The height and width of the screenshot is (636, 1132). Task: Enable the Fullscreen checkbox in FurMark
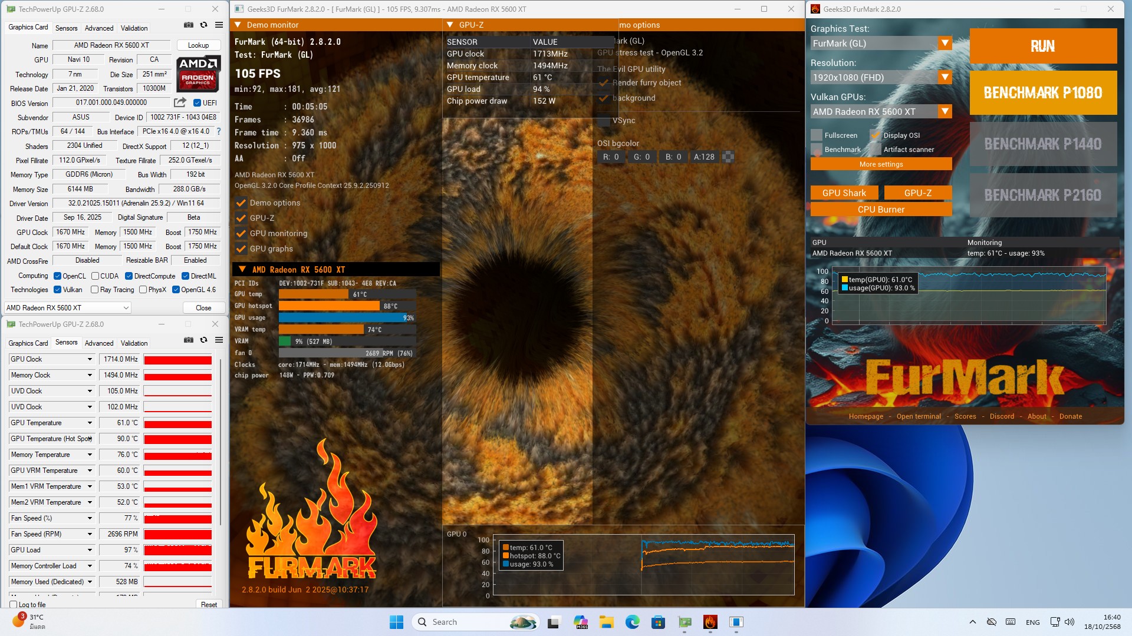tap(817, 135)
